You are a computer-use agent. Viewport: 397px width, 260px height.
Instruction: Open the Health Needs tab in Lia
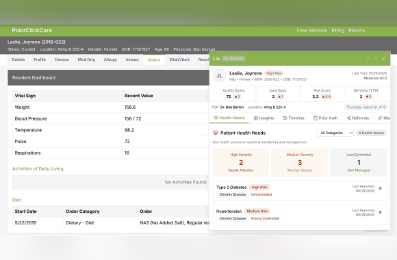(229, 118)
